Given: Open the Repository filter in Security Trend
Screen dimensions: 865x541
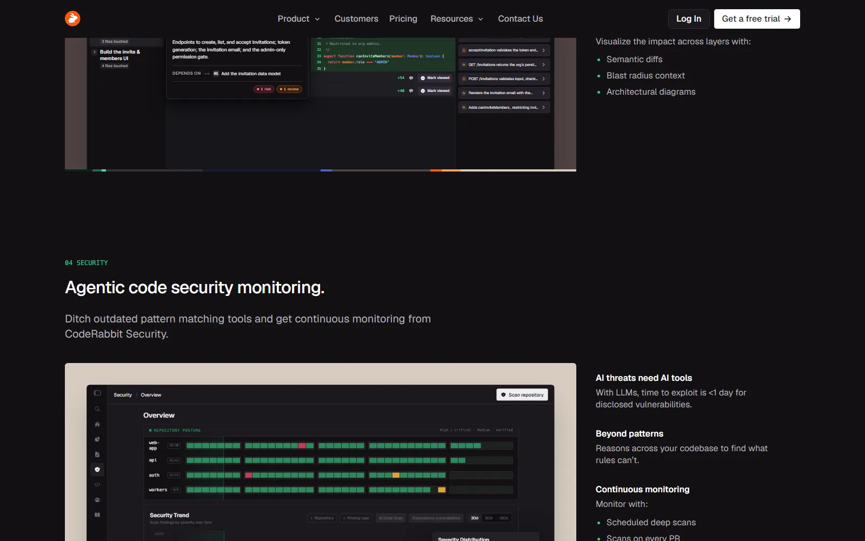Looking at the screenshot, I should pyautogui.click(x=322, y=518).
